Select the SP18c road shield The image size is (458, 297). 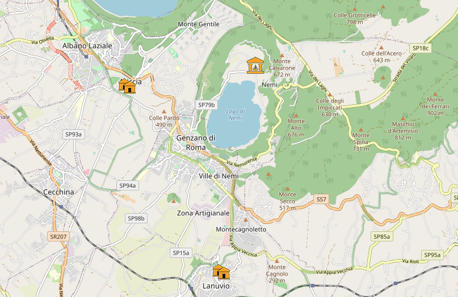click(421, 48)
